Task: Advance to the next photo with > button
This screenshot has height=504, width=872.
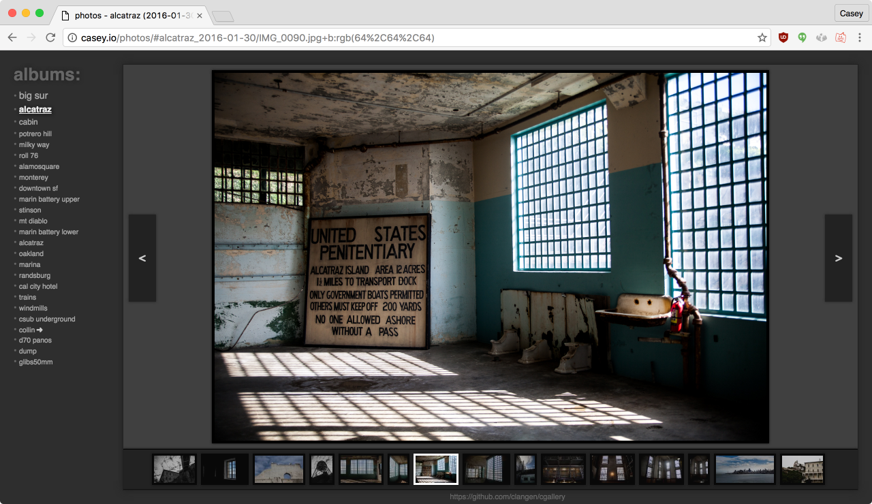Action: click(x=839, y=258)
